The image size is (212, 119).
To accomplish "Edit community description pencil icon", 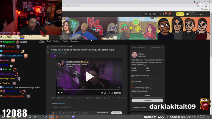I will (x=145, y=65).
